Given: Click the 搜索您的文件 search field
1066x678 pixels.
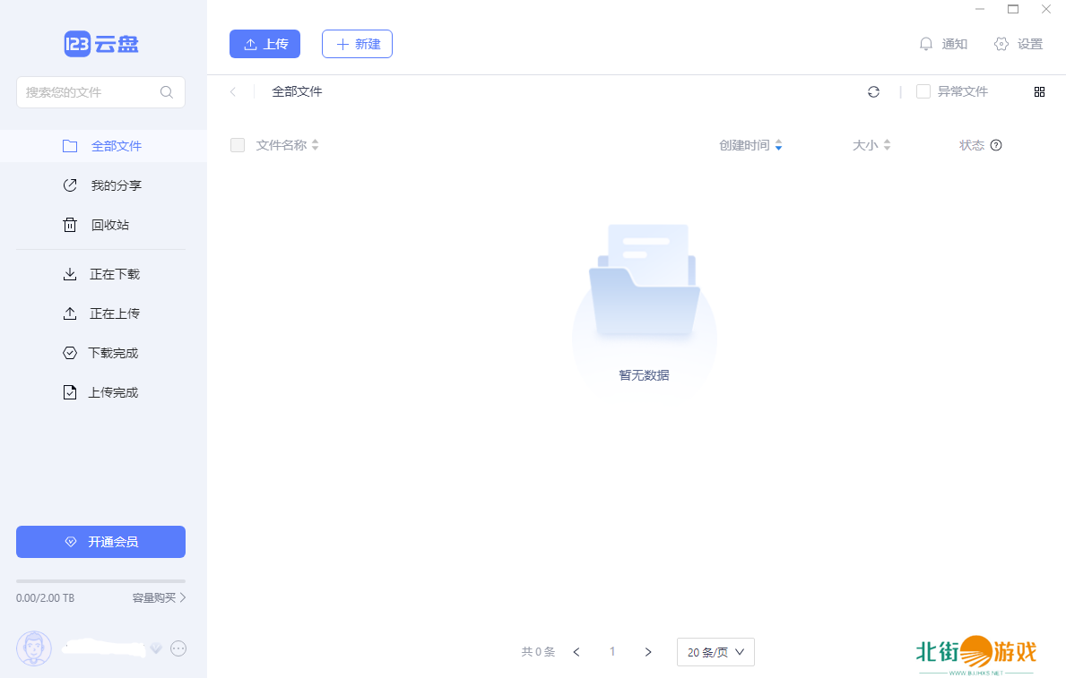Looking at the screenshot, I should coord(88,92).
